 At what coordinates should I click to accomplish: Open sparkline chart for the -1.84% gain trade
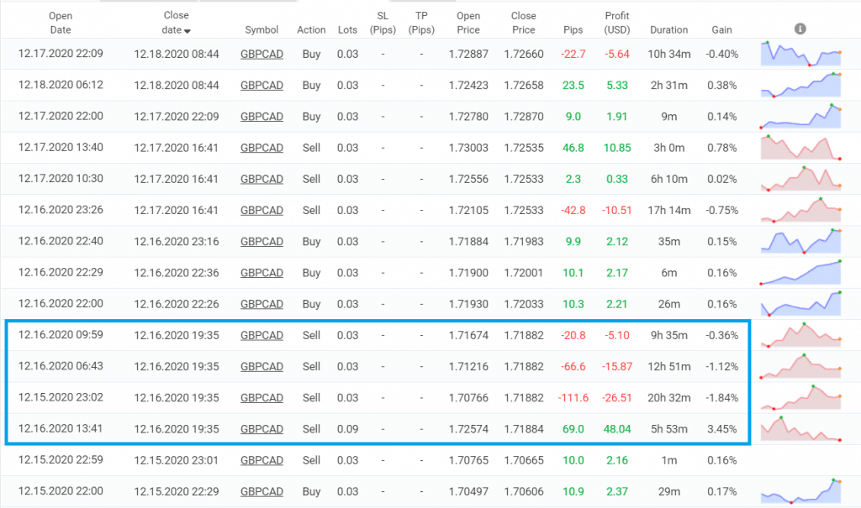tap(801, 398)
